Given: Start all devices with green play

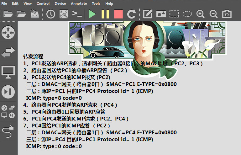Looking at the screenshot, I should tap(92, 14).
